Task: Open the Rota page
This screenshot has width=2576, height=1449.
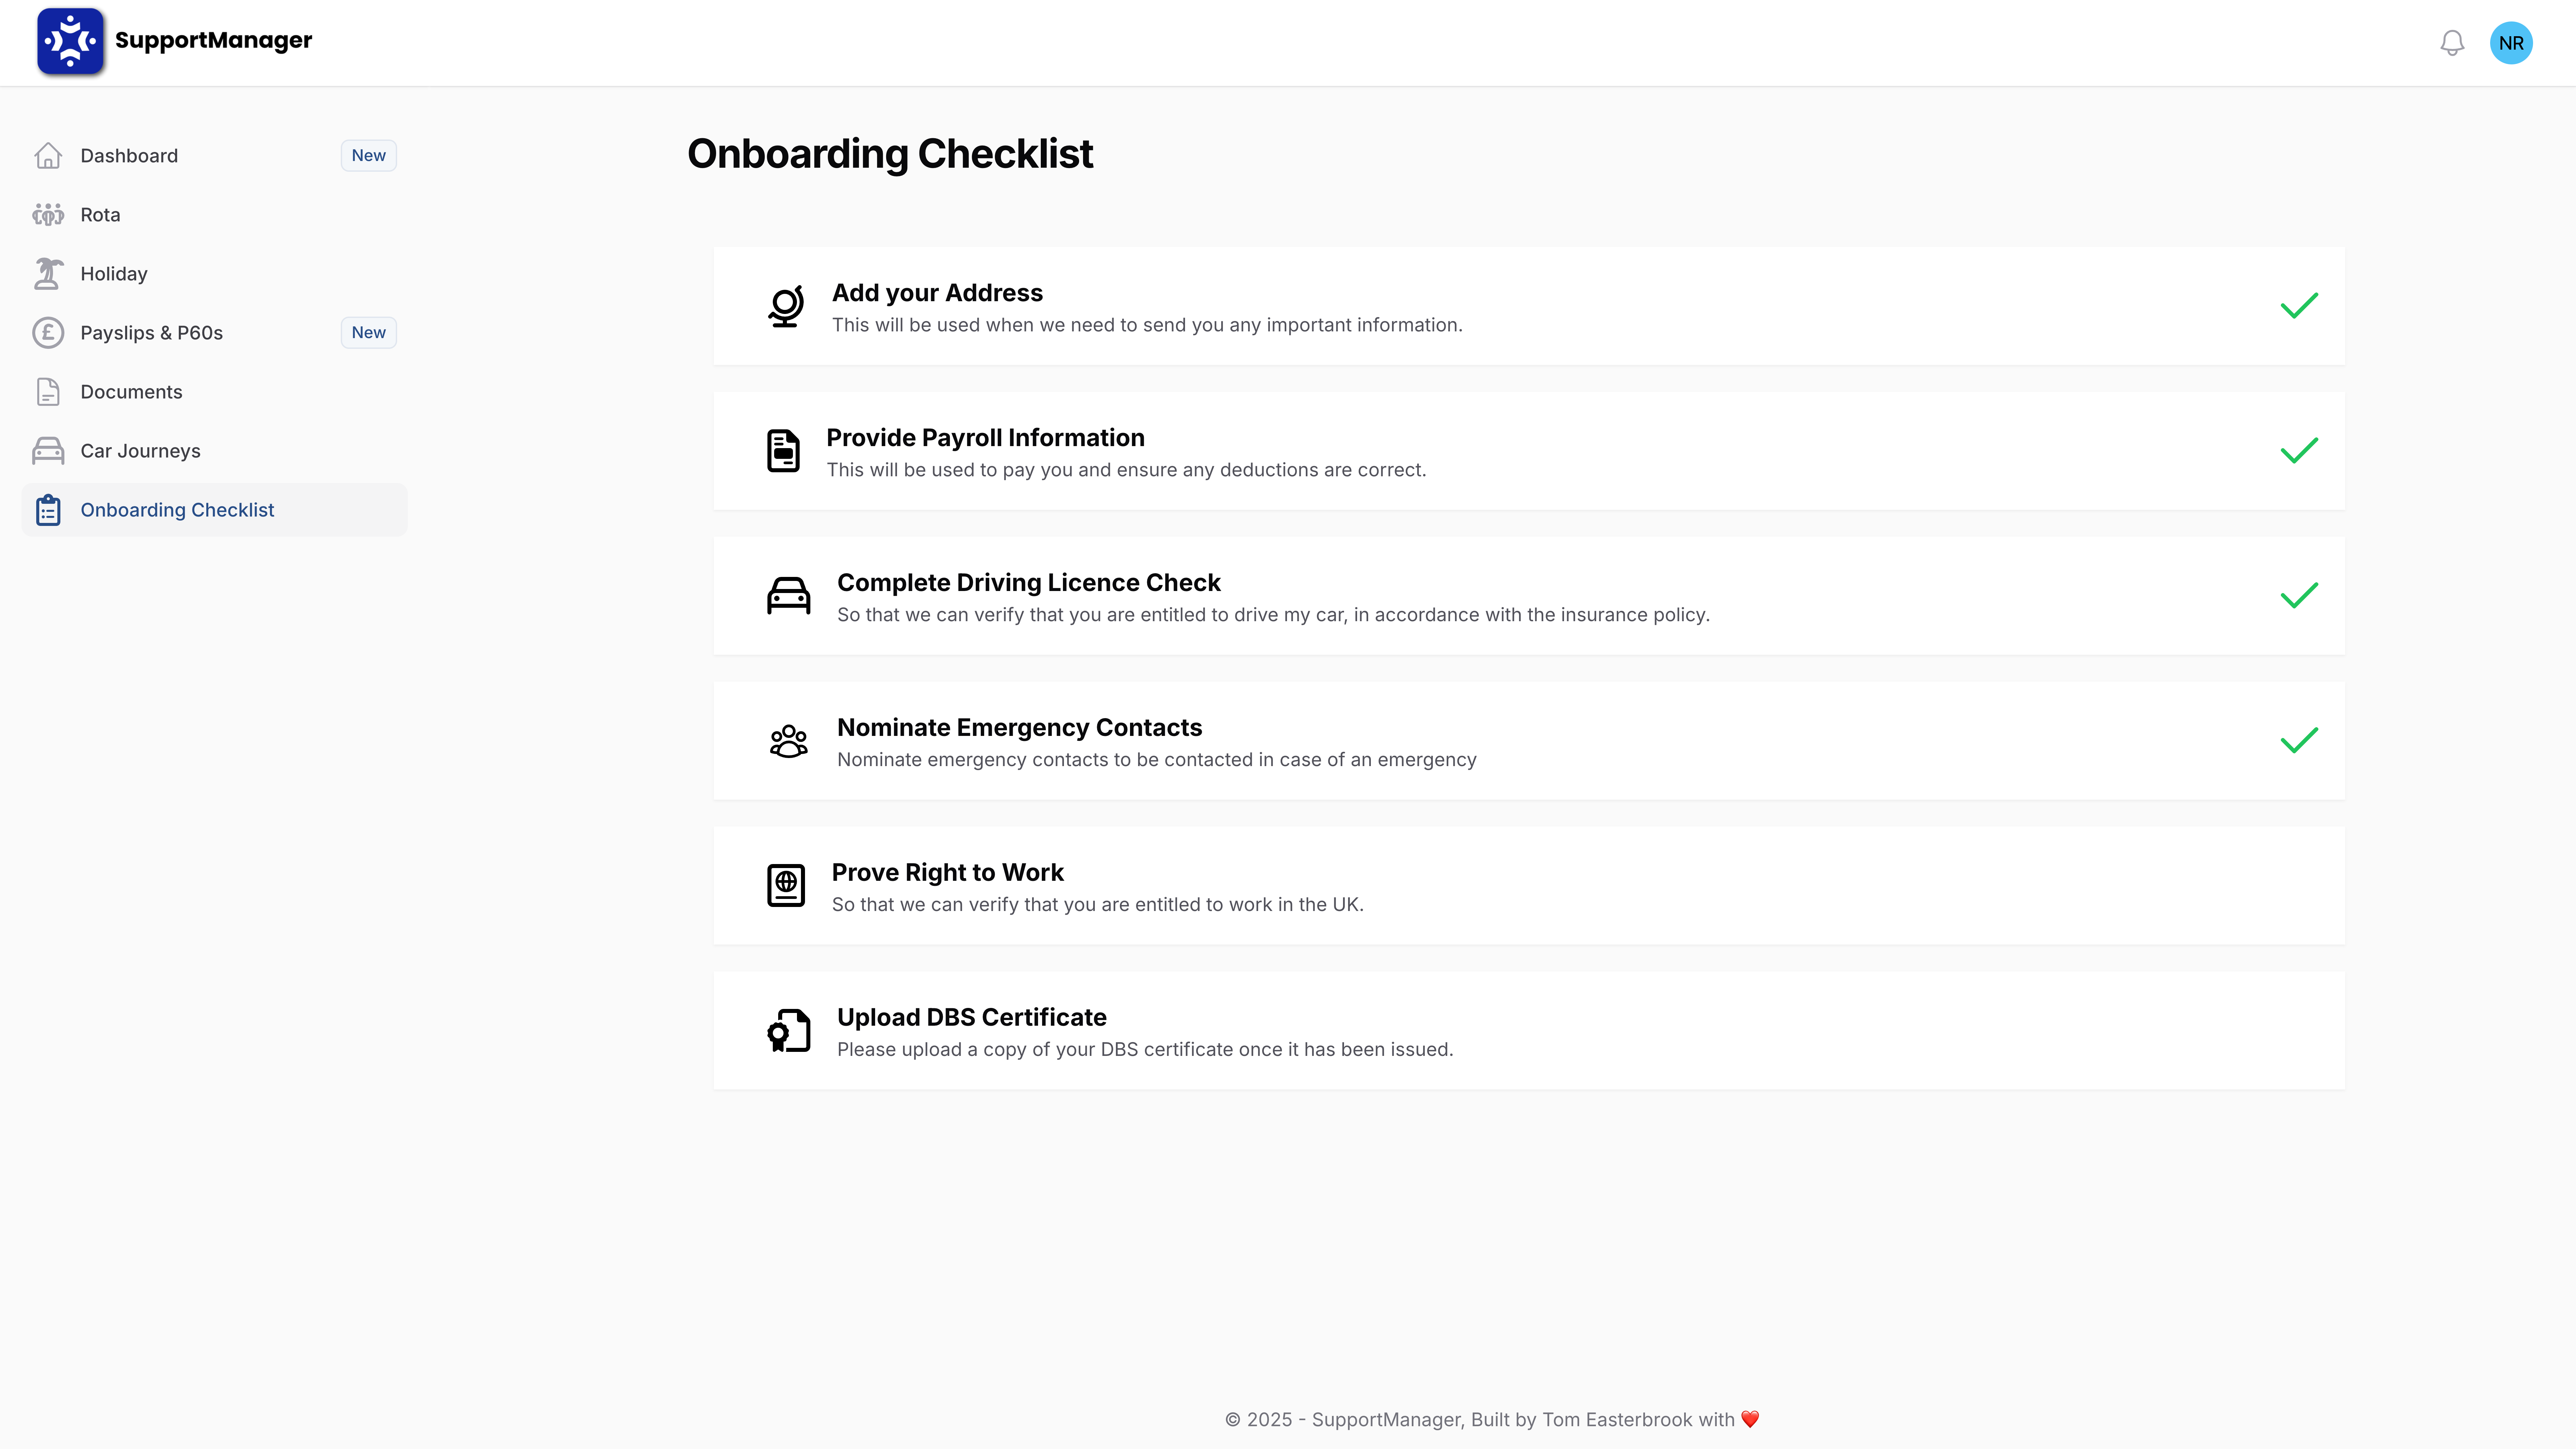Action: 214,215
